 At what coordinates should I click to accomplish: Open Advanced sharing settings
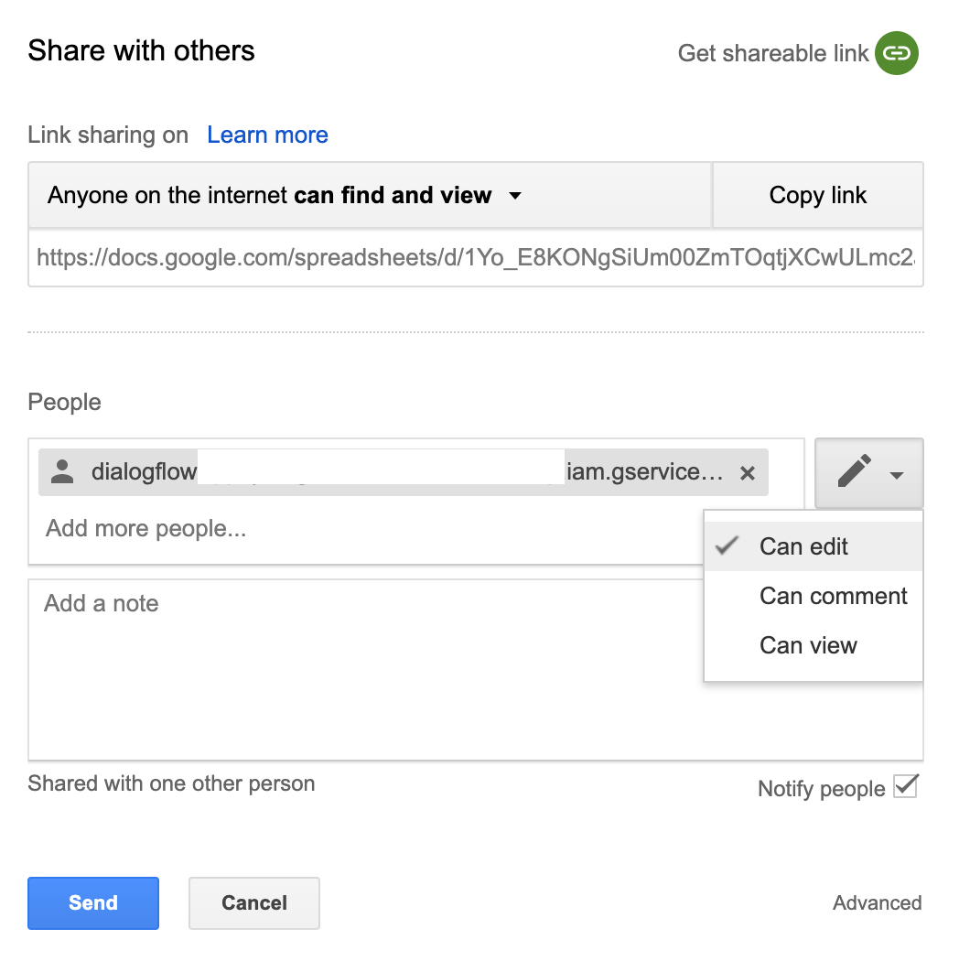pos(877,902)
